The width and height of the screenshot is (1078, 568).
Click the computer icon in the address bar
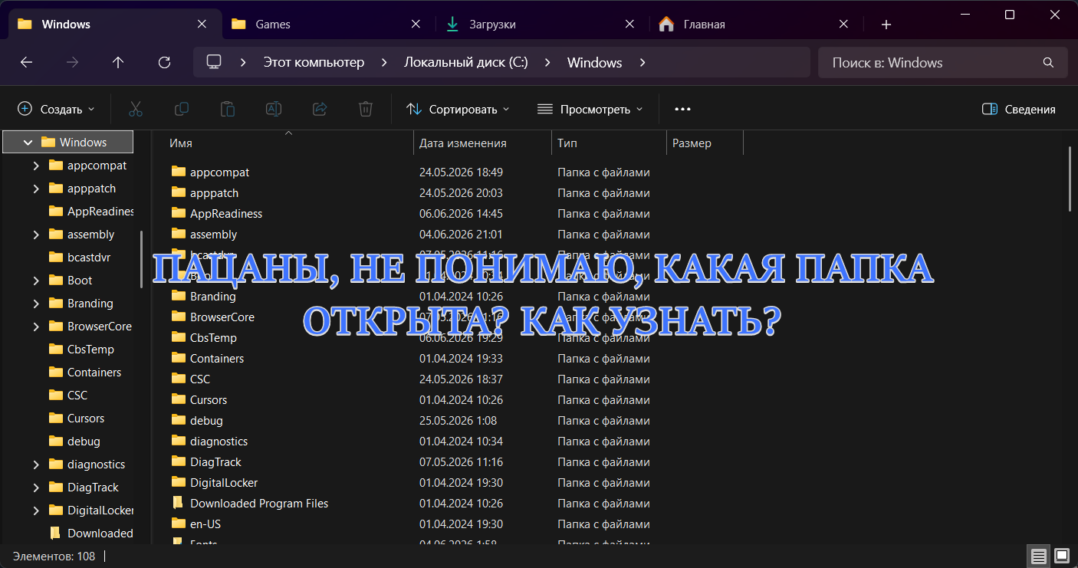point(214,62)
